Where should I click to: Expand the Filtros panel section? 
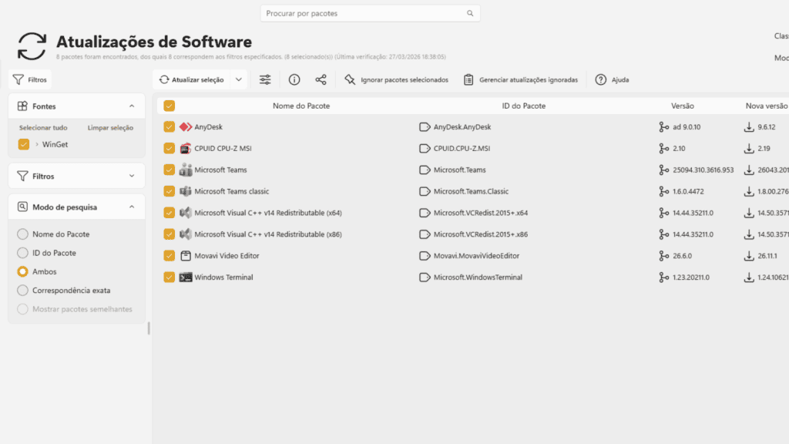tap(132, 177)
